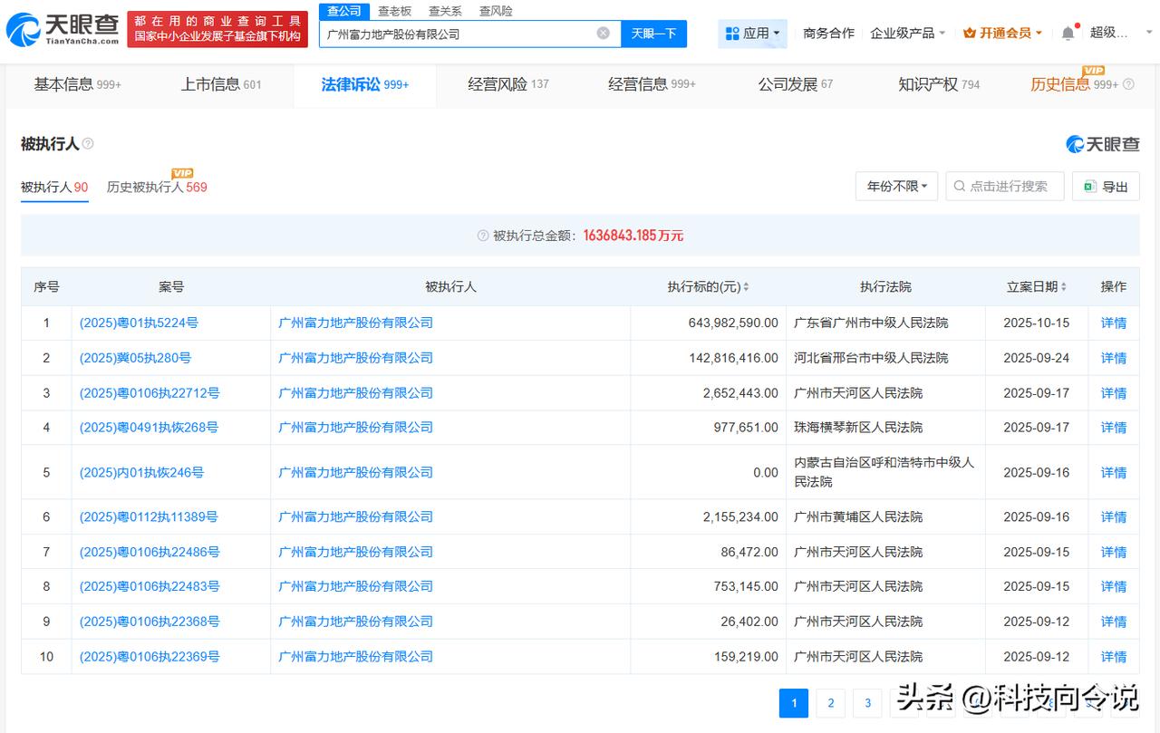1160x733 pixels.
Task: Click the question icon beside 被执行总金额
Action: [483, 236]
